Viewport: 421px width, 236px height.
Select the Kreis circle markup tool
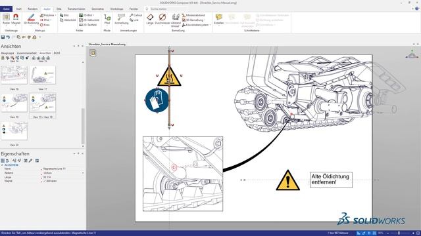click(x=45, y=25)
